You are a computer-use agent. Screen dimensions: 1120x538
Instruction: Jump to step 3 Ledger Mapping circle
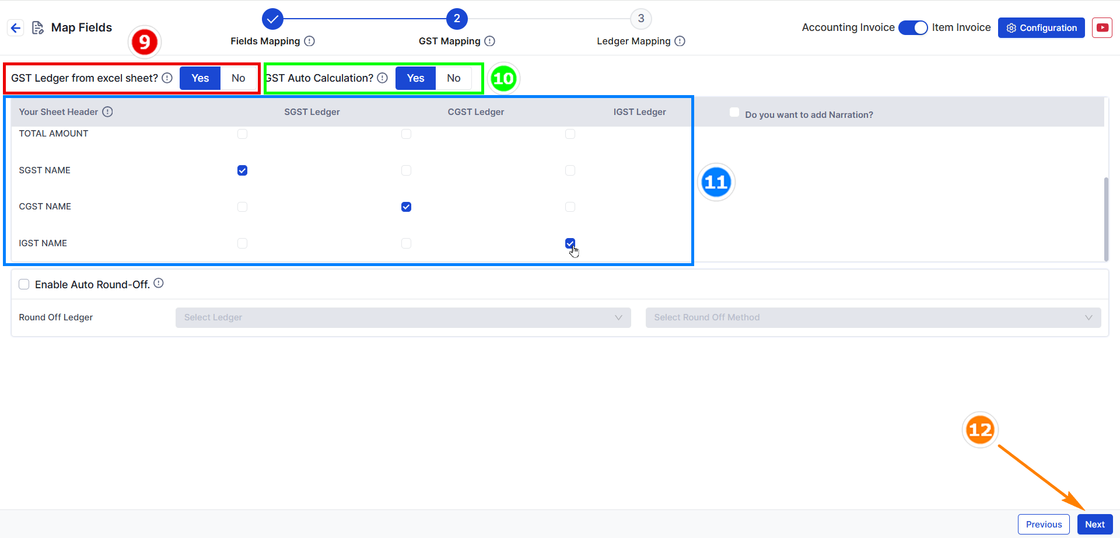(641, 19)
